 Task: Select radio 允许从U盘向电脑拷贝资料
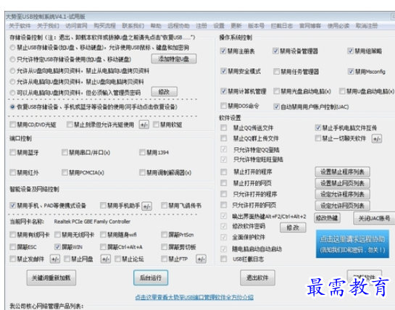[12, 71]
